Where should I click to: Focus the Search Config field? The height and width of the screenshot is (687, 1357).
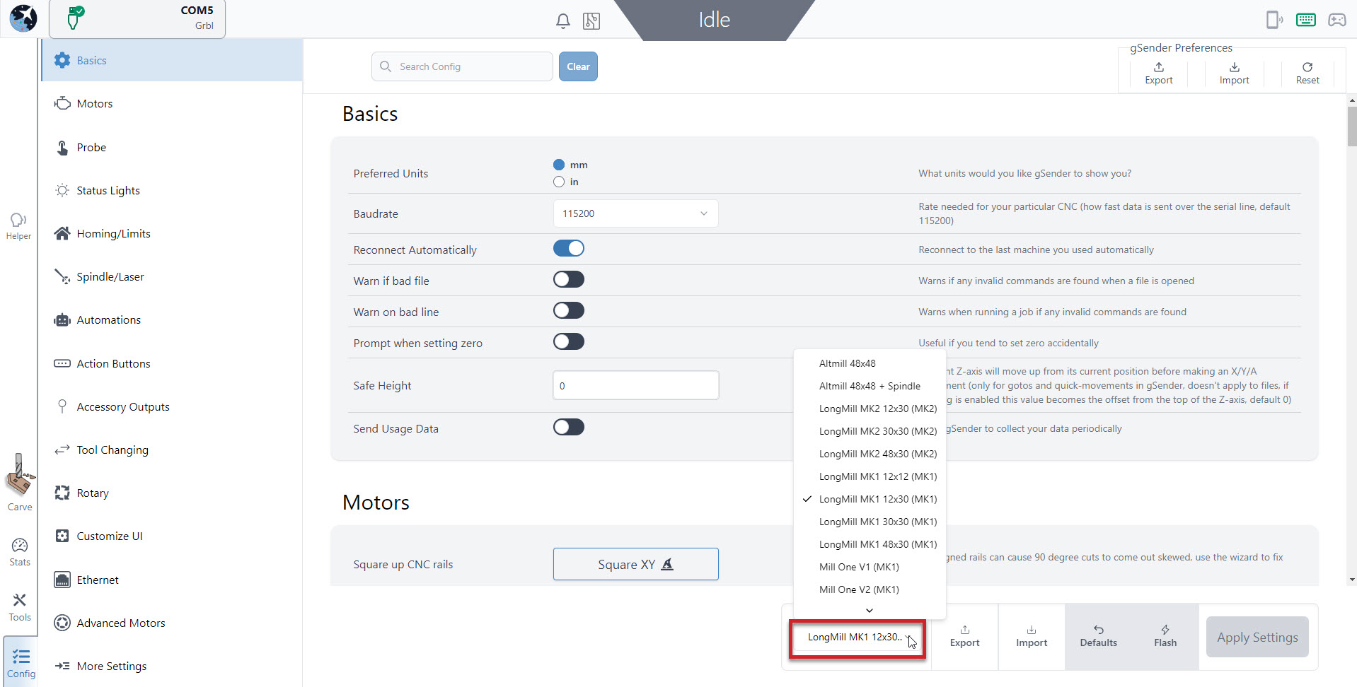(x=462, y=66)
